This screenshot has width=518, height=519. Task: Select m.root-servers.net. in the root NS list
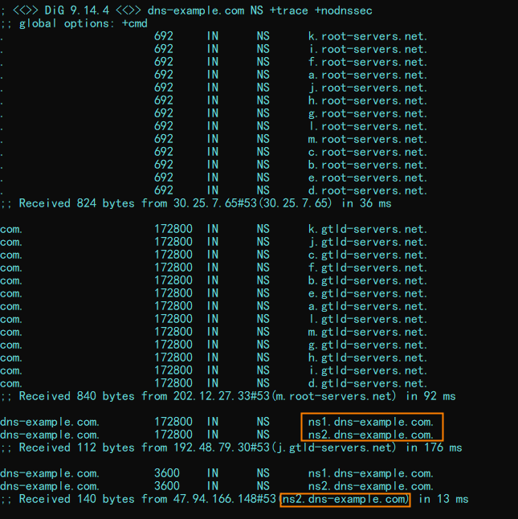click(368, 139)
